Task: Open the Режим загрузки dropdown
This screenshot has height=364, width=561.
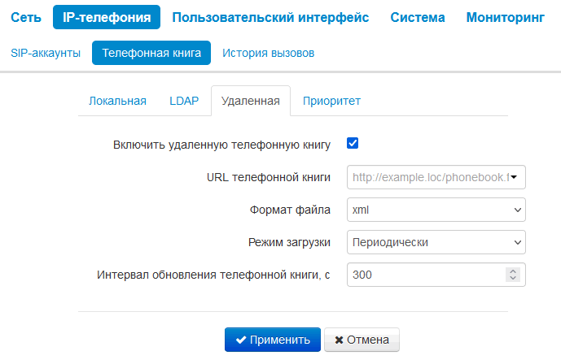Action: click(436, 241)
